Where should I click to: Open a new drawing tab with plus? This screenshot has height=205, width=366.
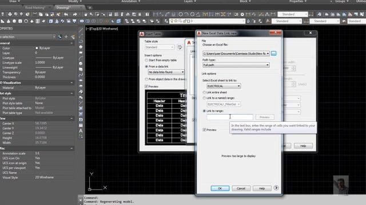90,7
